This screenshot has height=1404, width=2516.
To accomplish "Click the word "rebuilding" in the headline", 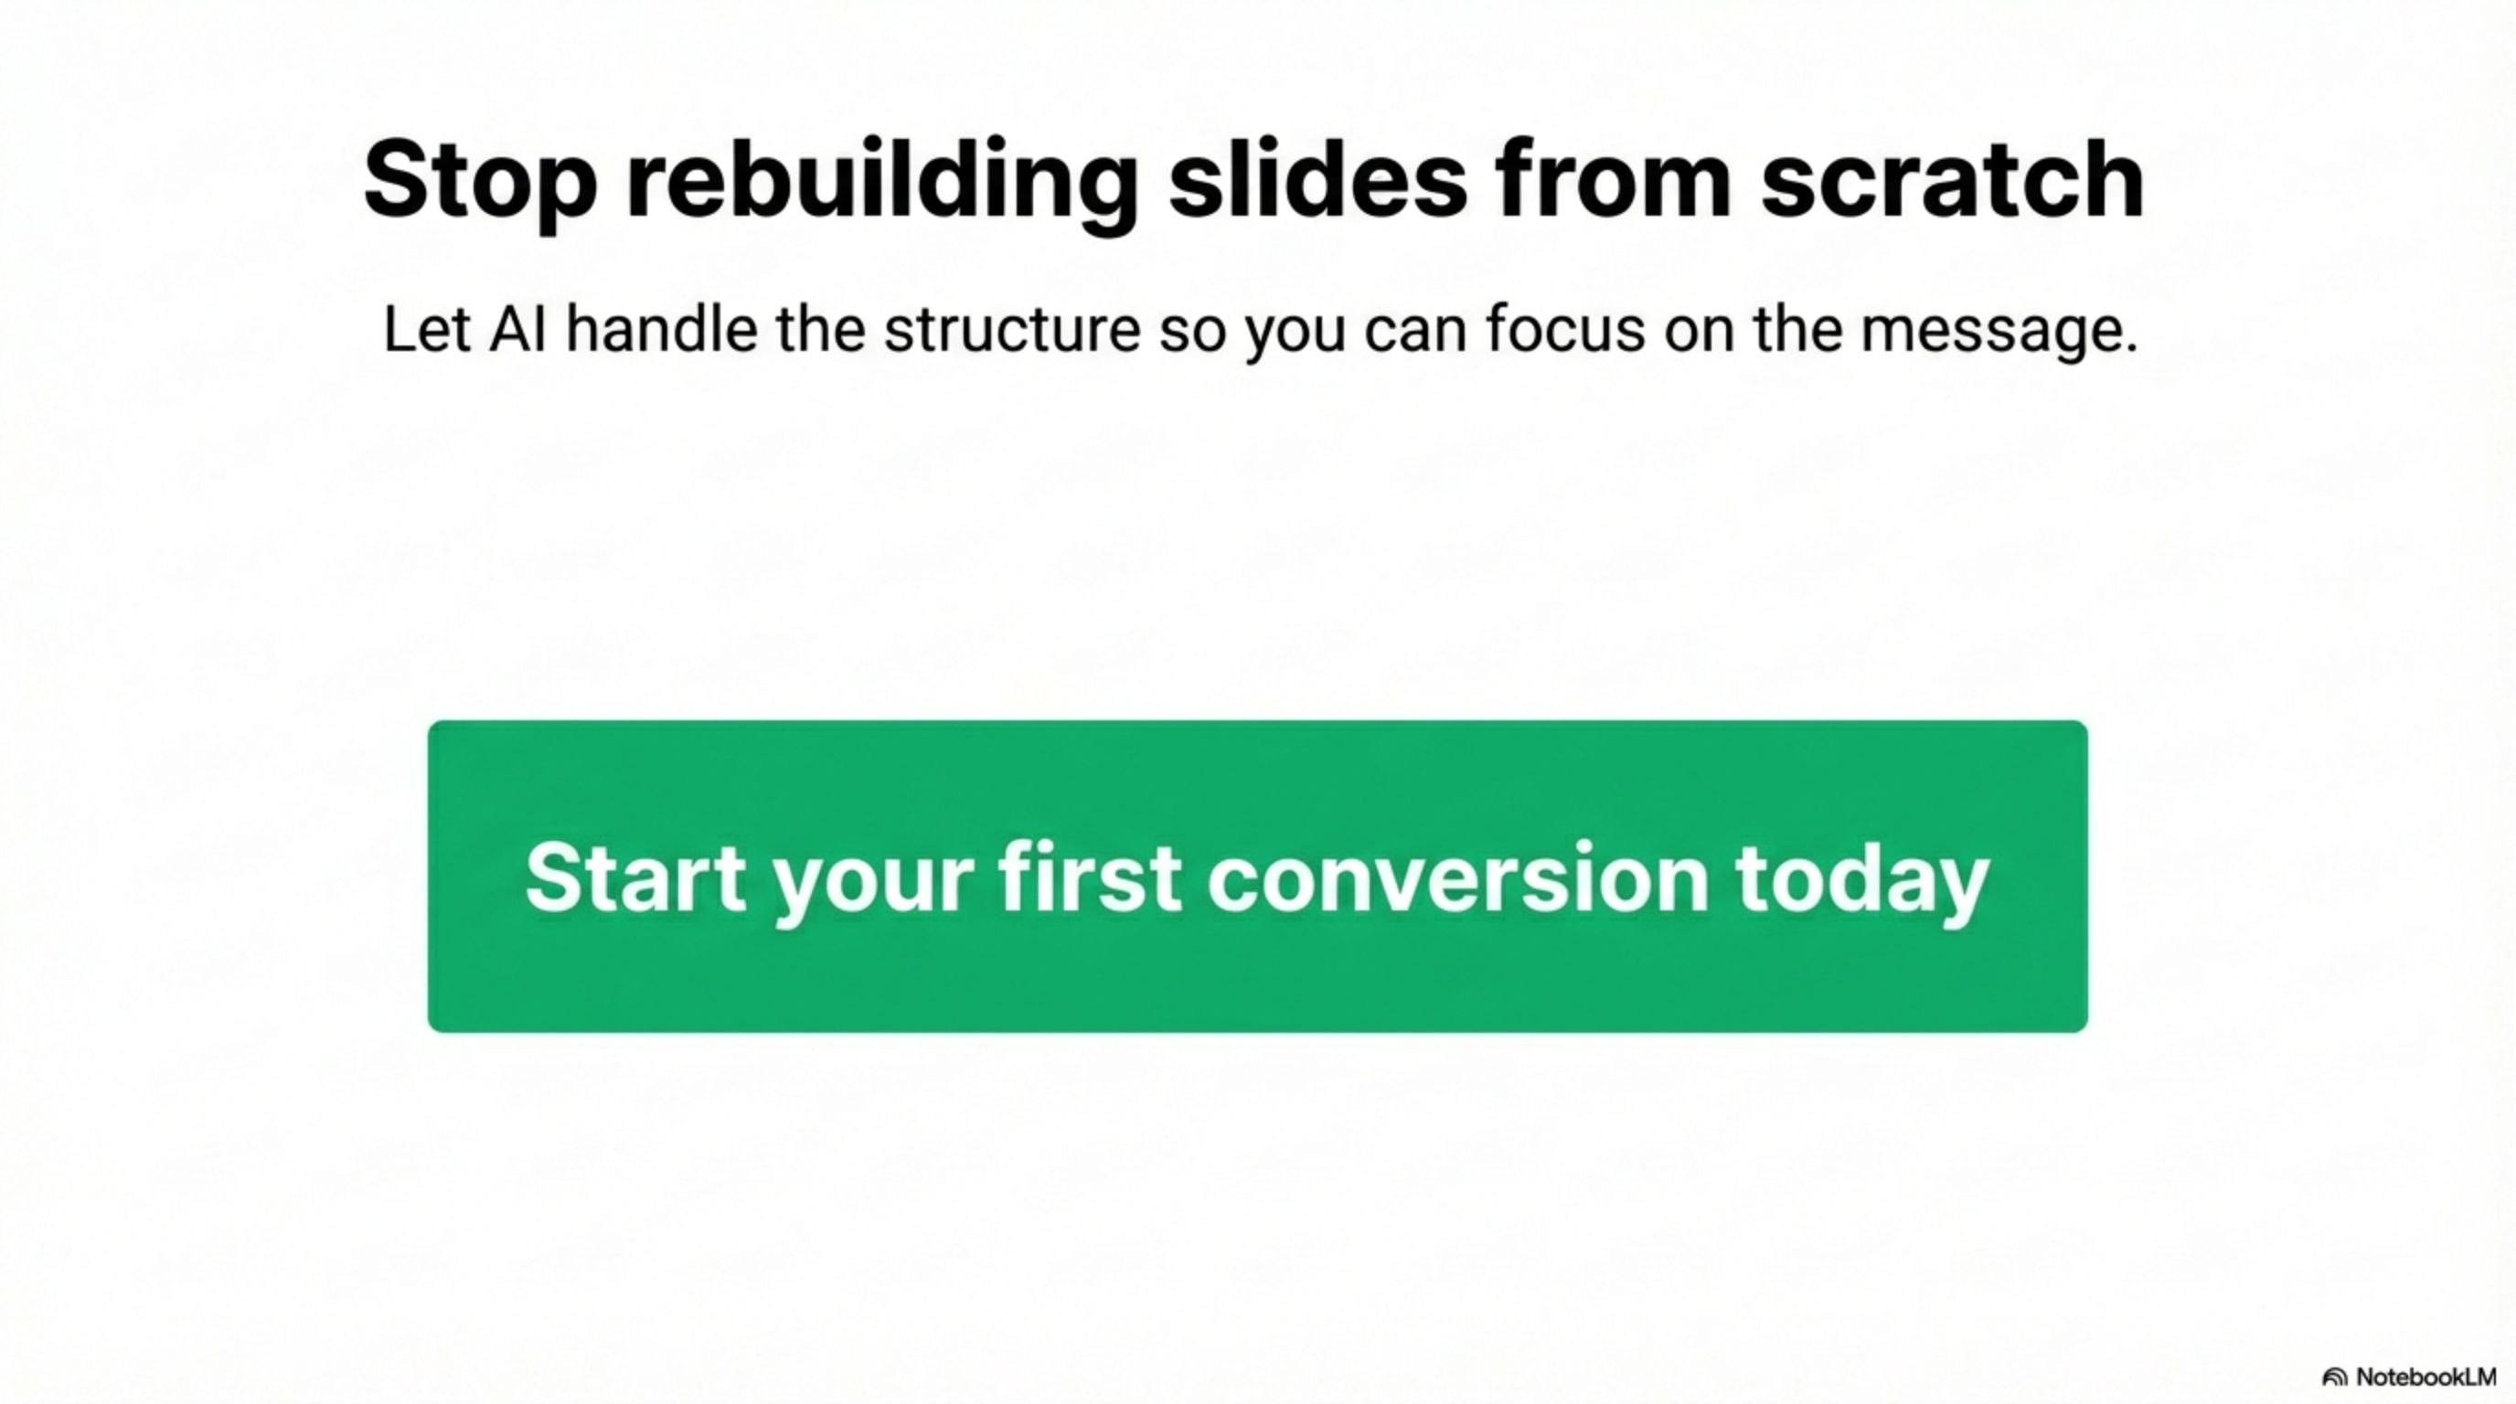I will (882, 181).
